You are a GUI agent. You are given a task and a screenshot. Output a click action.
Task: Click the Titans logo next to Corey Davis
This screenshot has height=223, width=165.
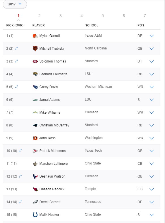[35, 87]
